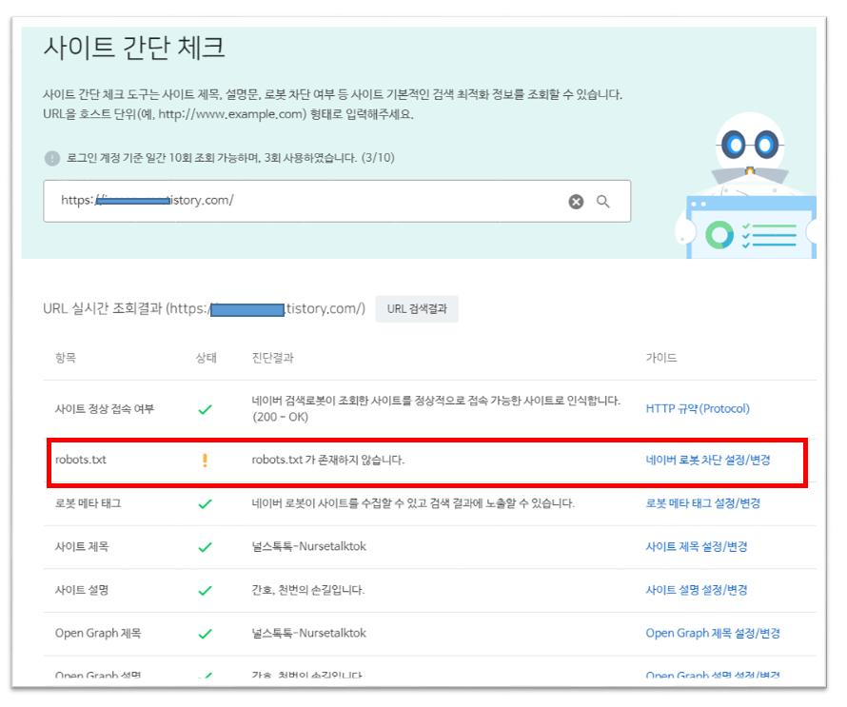Select the 사이트 정상 접속 여부 item label

point(105,409)
